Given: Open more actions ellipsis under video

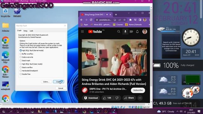Looking at the screenshot, I should point(140,98).
